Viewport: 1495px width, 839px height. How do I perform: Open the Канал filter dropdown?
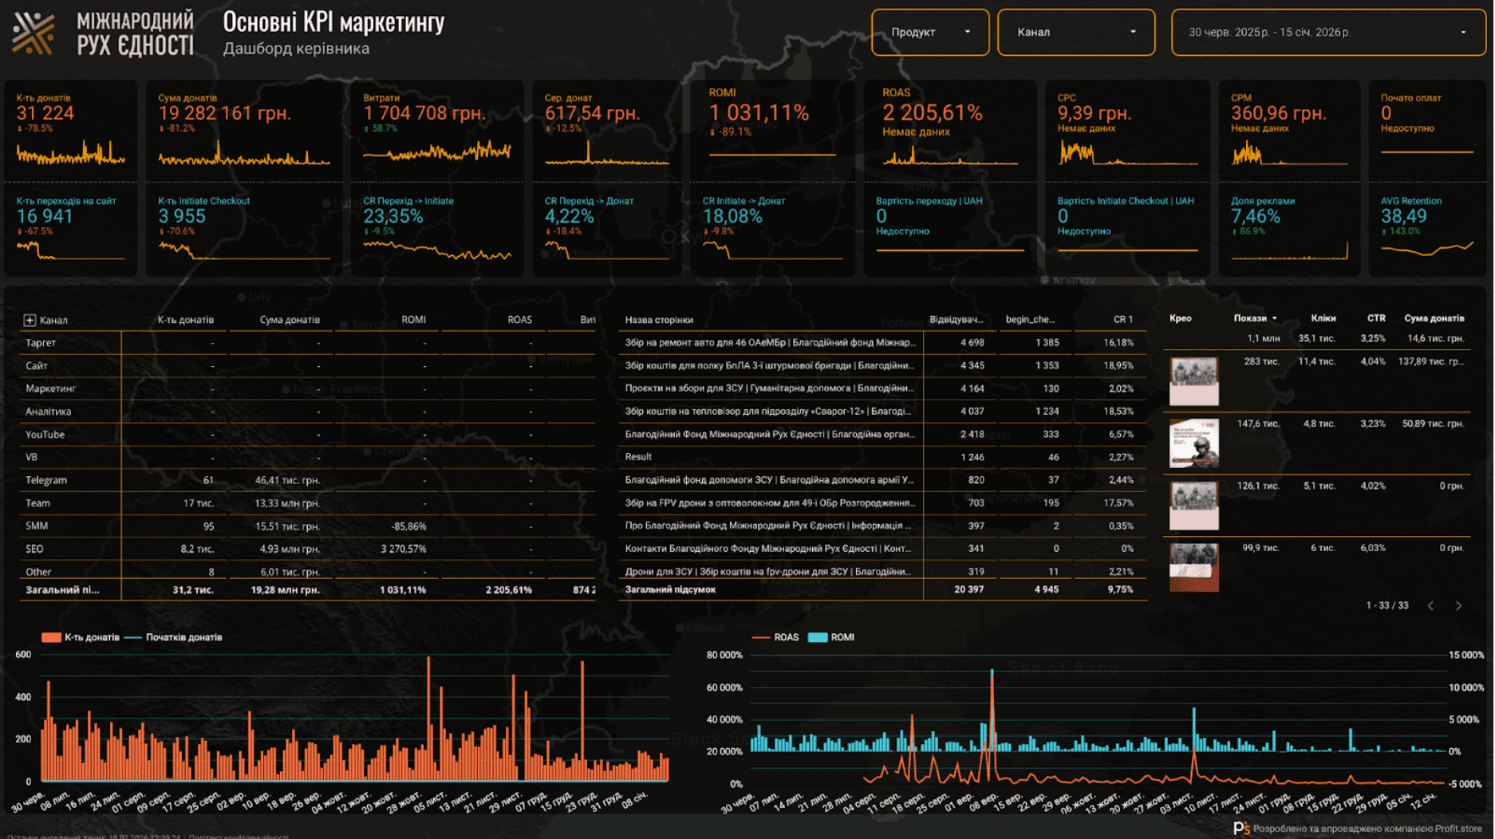coord(1075,33)
